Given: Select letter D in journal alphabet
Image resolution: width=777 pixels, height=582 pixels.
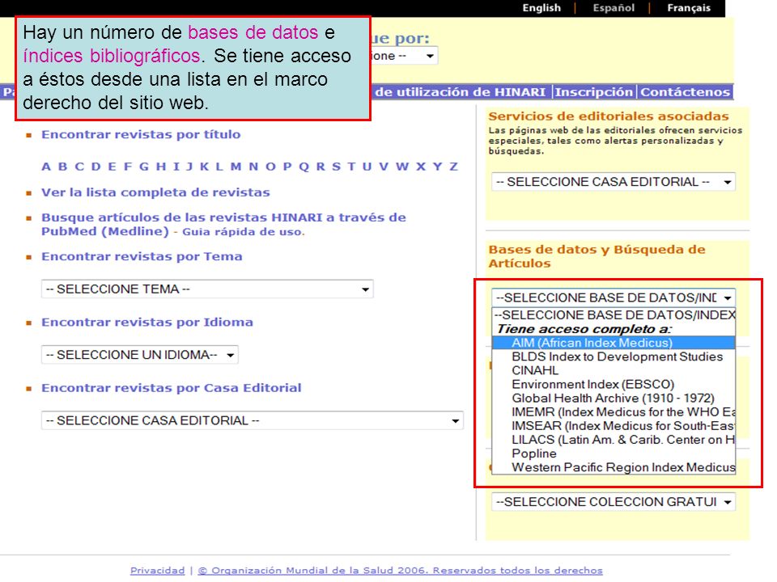Looking at the screenshot, I should pyautogui.click(x=96, y=167).
